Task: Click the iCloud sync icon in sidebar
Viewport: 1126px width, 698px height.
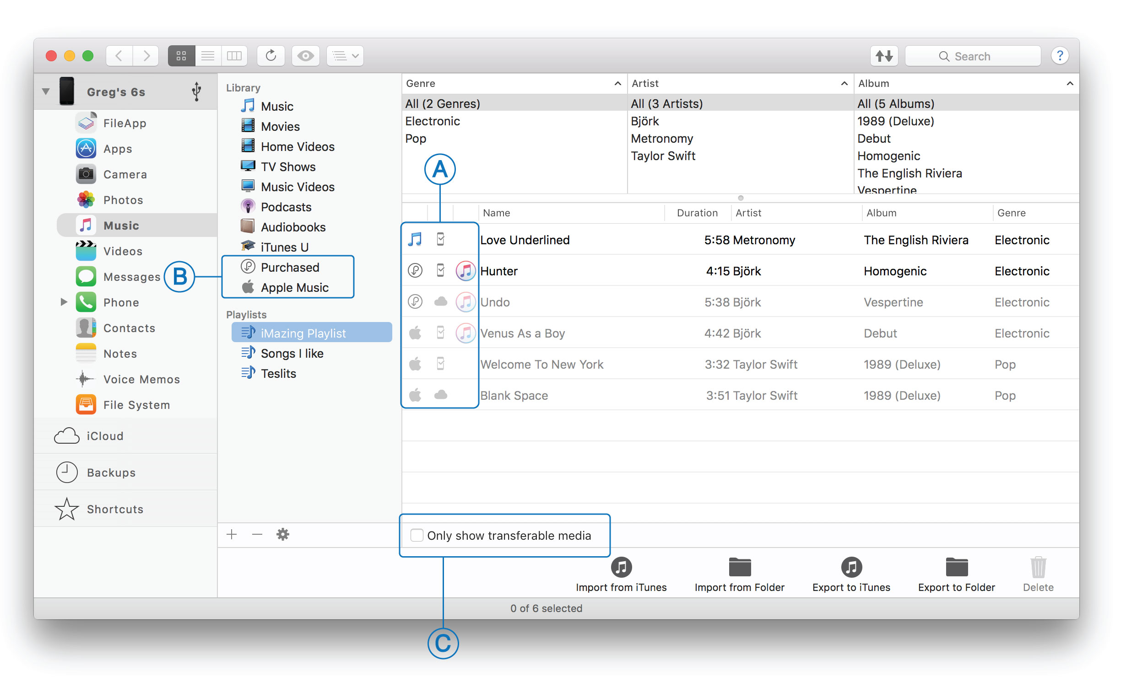Action: [66, 434]
